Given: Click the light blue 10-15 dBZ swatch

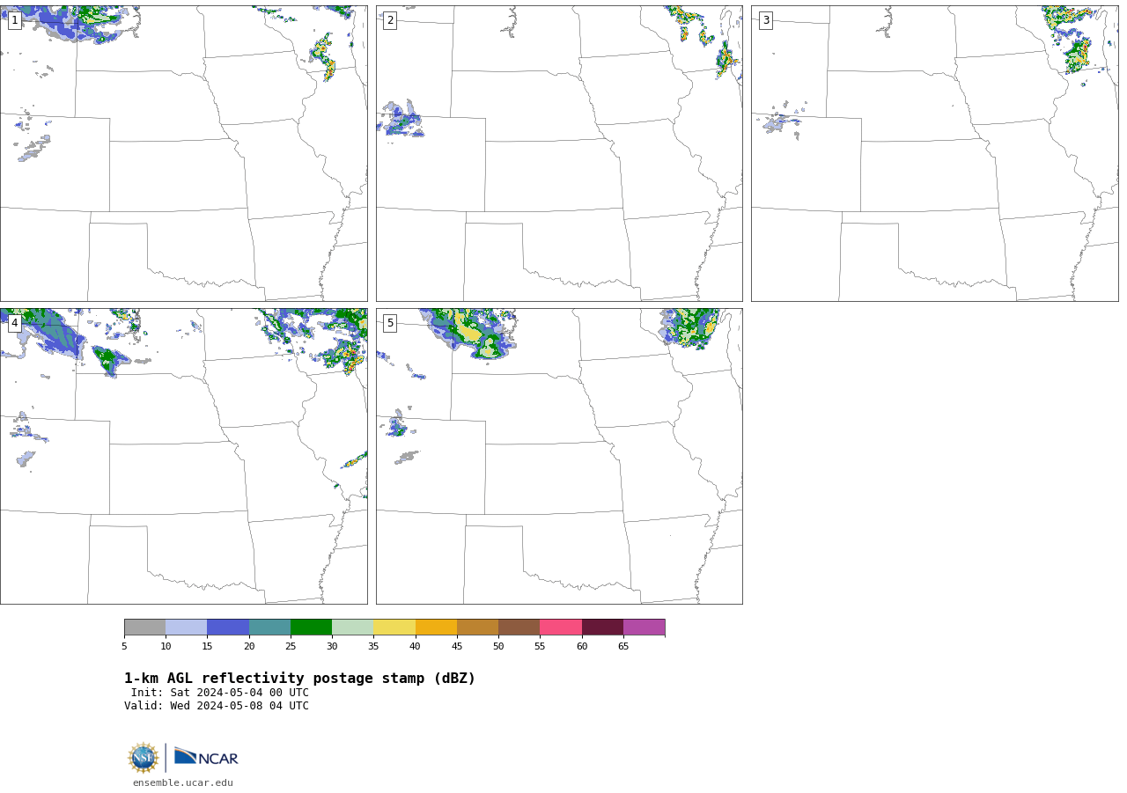Looking at the screenshot, I should (x=186, y=628).
